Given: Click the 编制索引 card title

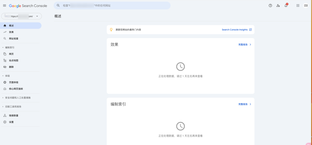Looking at the screenshot, I should 119,104.
